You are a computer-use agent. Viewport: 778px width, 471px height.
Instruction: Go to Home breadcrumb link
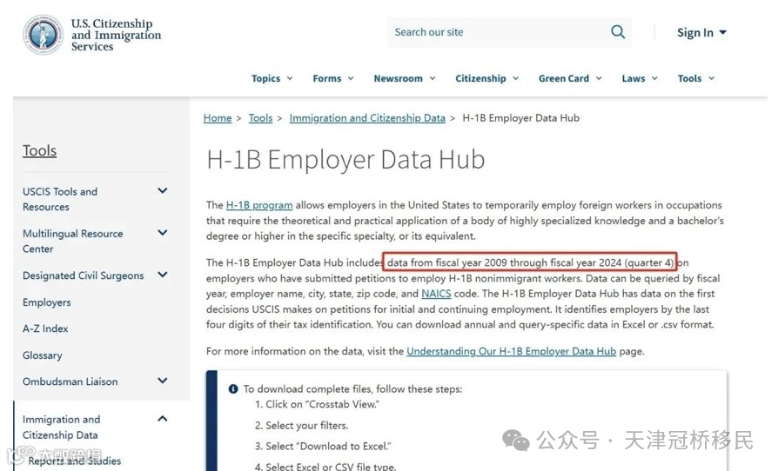[x=218, y=118]
